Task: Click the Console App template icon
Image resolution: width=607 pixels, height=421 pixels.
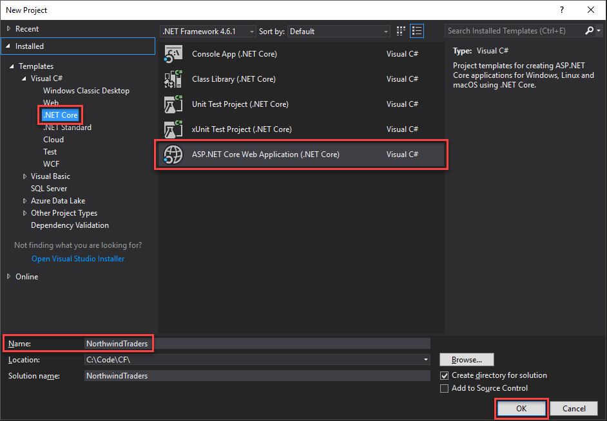Action: click(x=173, y=54)
